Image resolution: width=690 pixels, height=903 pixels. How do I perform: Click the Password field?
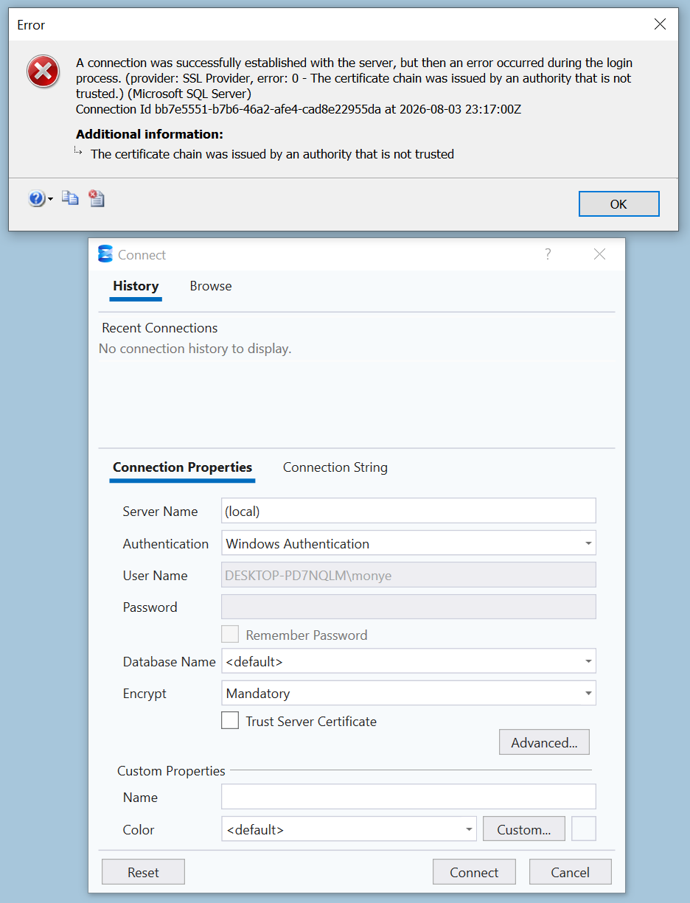pos(408,607)
